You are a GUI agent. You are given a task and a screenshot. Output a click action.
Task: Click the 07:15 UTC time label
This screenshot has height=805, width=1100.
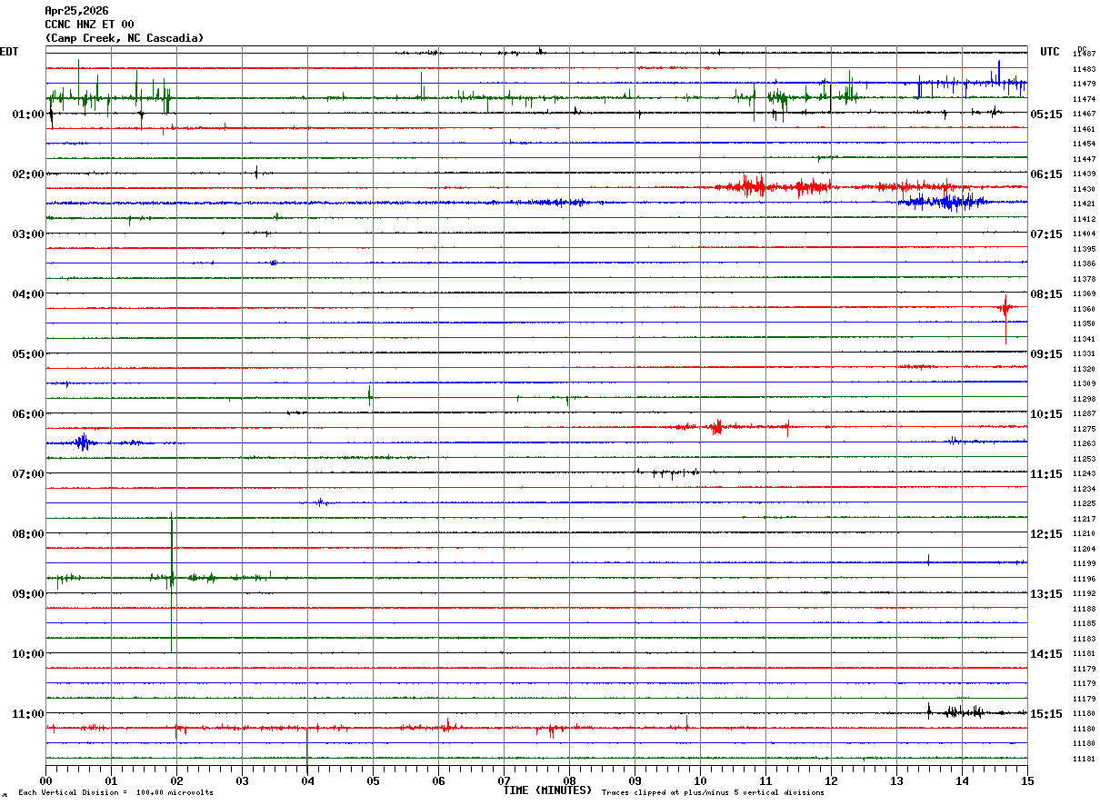click(1046, 234)
